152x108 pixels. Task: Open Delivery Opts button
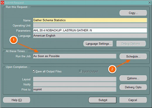point(133,87)
